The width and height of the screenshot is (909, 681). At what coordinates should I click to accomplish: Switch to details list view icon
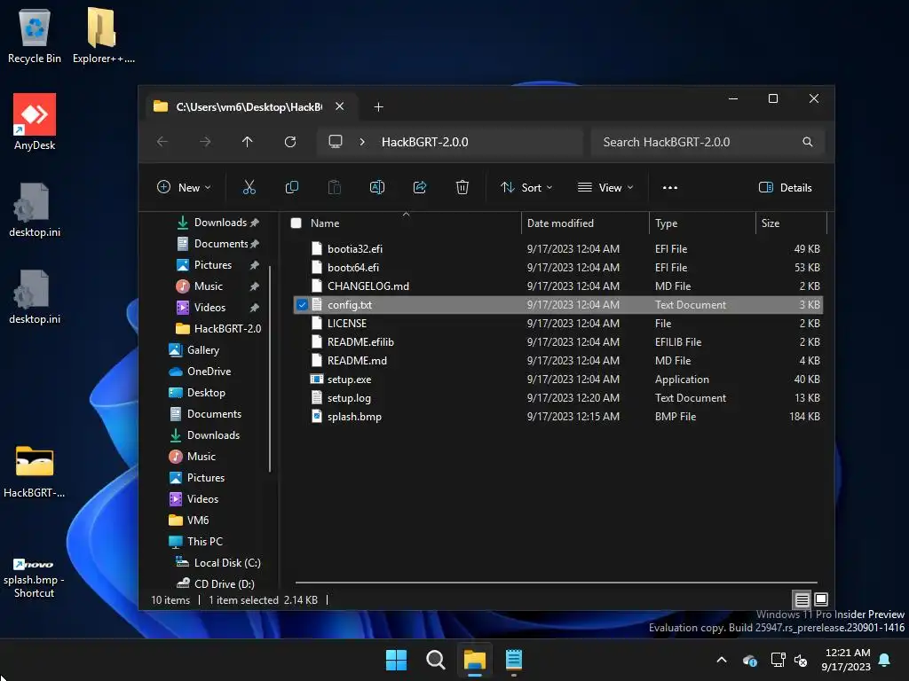tap(802, 599)
